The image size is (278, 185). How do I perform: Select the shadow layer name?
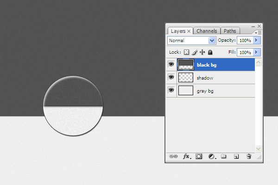point(205,78)
